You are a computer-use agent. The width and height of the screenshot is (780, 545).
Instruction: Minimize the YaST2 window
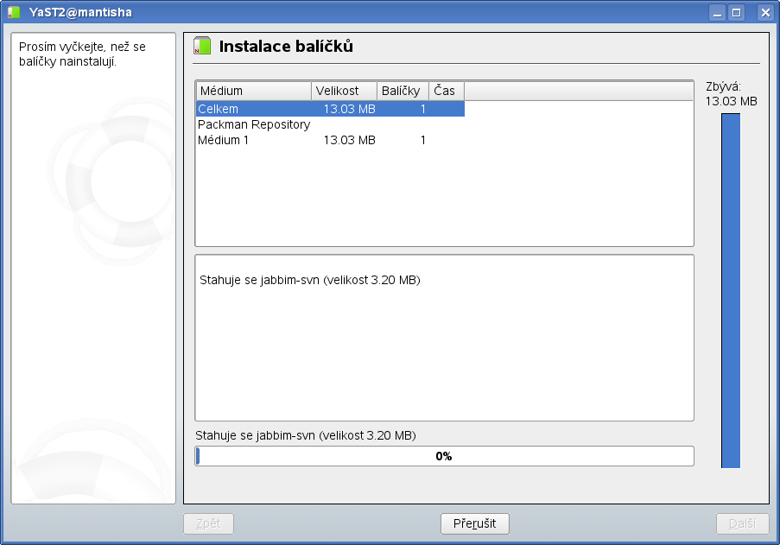pyautogui.click(x=717, y=12)
